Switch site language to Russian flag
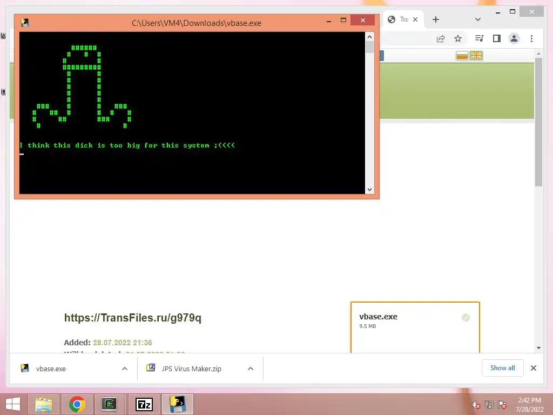 point(462,56)
